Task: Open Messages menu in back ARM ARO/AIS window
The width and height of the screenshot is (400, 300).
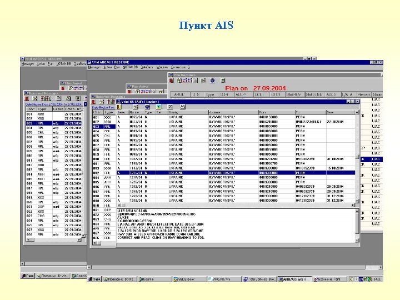Action: point(28,64)
